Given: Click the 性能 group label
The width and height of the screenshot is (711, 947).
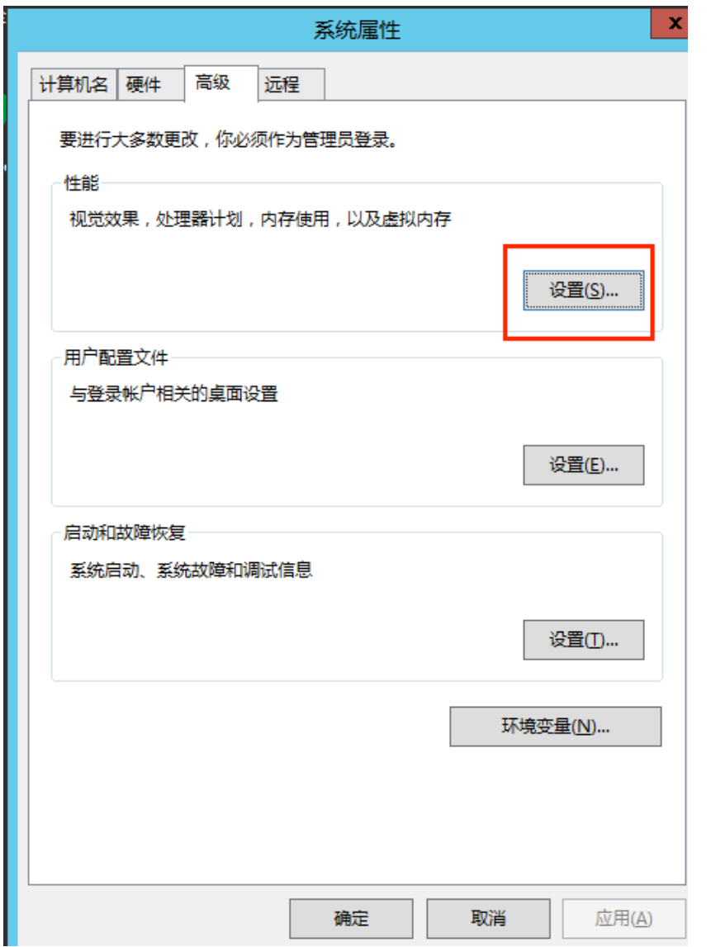Looking at the screenshot, I should point(82,183).
